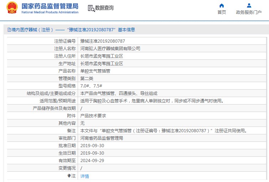Click 生产地址 value 长垣市孟岗苇园工业区
Viewport: 269px width, 182px height.
[x=102, y=64]
